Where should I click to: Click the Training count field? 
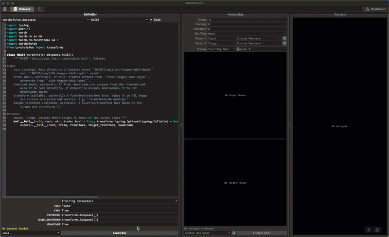[x=247, y=24]
